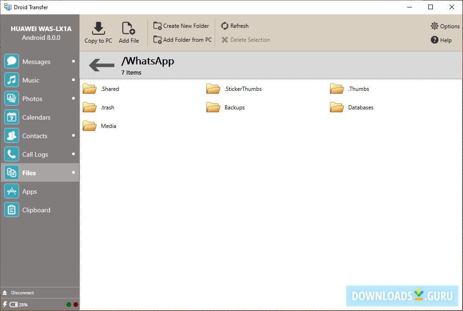Click the Delete Selection X icon
Viewport: 463px width, 311px height.
225,40
